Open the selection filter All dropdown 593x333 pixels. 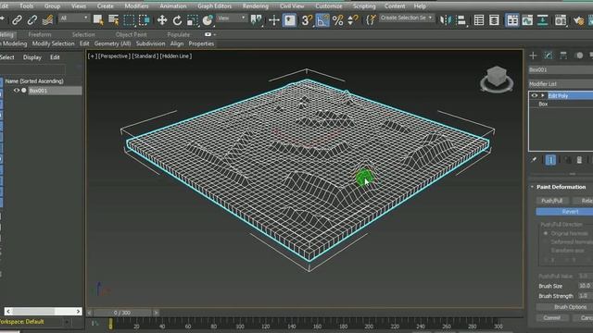(x=74, y=18)
